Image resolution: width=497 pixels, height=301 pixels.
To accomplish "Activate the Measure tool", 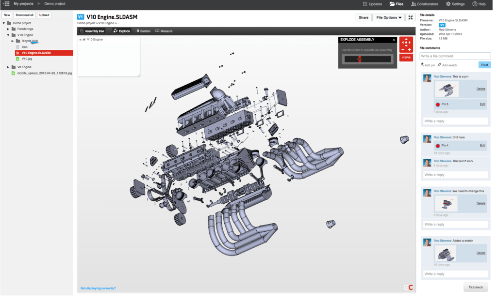I will pyautogui.click(x=164, y=31).
